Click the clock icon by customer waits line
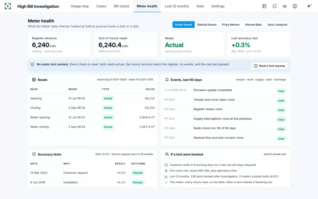Screen dimensions: 318x199 point(166,165)
